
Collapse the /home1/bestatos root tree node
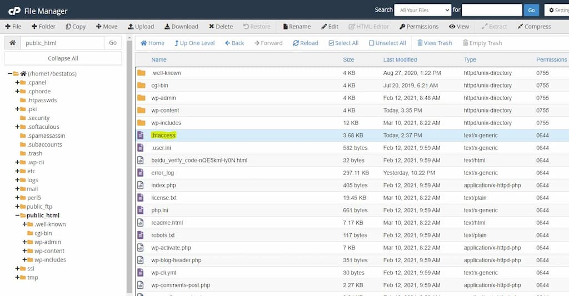tap(10, 74)
